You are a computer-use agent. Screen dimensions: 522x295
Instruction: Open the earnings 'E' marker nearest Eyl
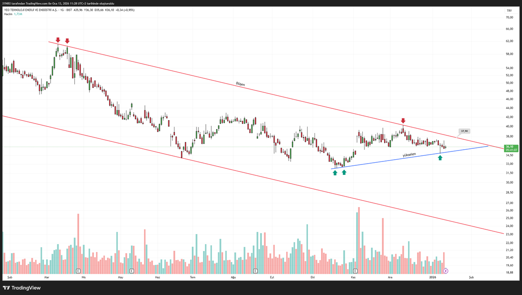click(255, 271)
